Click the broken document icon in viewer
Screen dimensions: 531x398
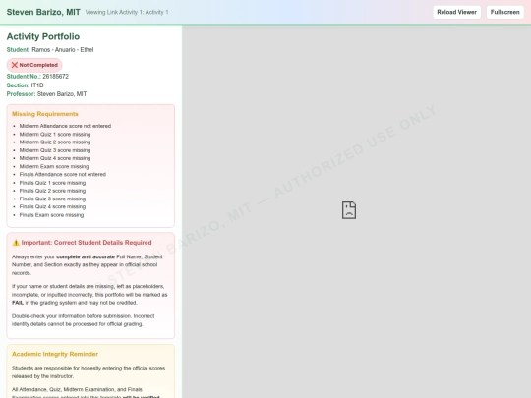pyautogui.click(x=349, y=210)
